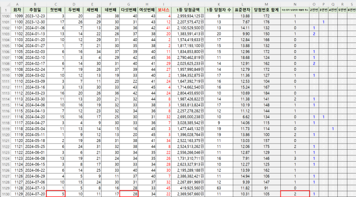Click fifth number 28 in the 2024-07-20 row
The height and width of the screenshot is (197, 356).
click(x=129, y=194)
